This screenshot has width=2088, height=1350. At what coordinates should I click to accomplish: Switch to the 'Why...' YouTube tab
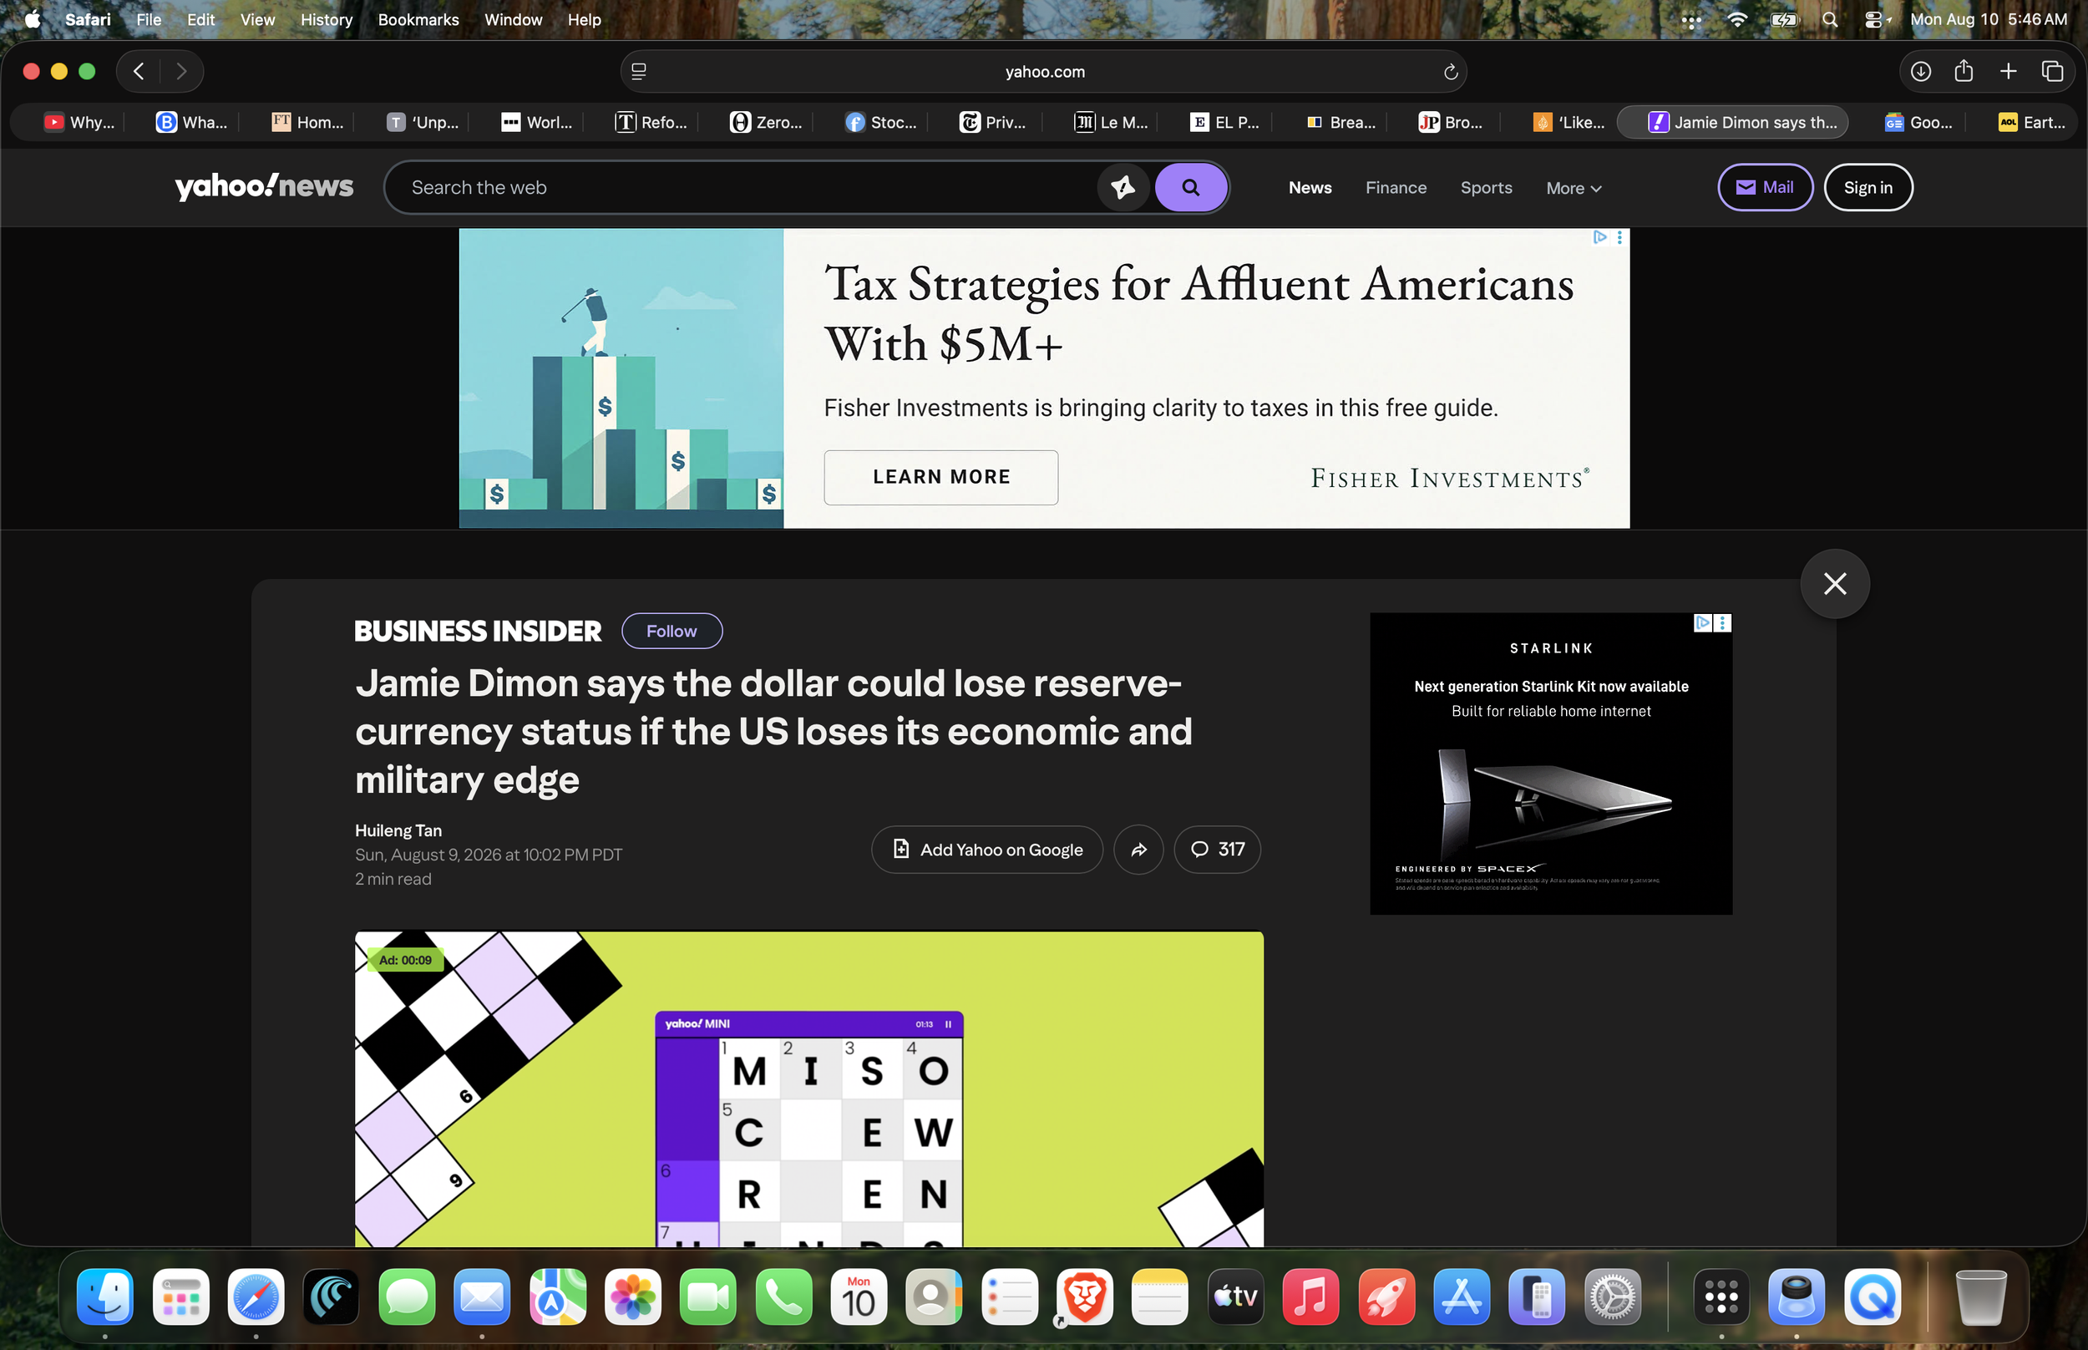point(79,123)
